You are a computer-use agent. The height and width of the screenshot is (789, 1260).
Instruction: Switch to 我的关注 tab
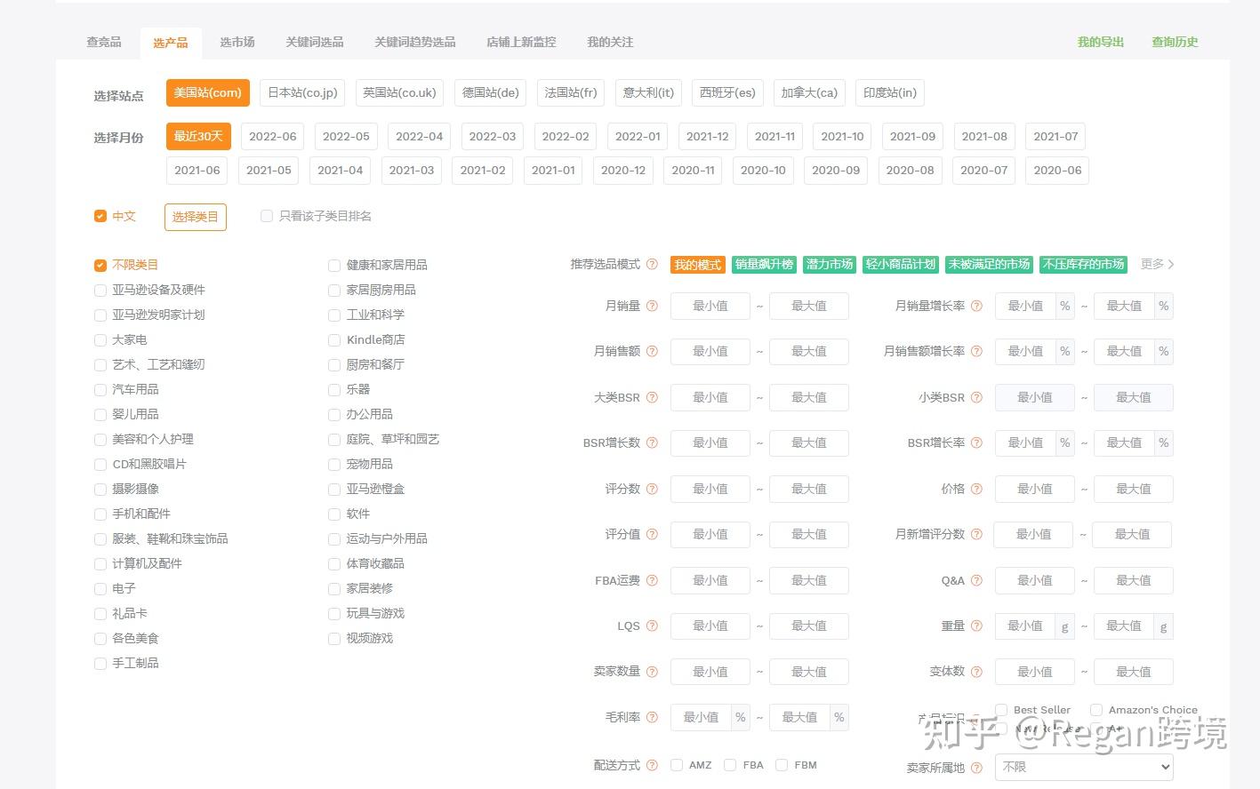(x=610, y=42)
